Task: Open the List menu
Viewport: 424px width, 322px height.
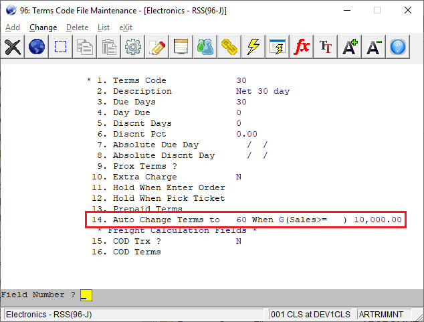Action: 104,27
